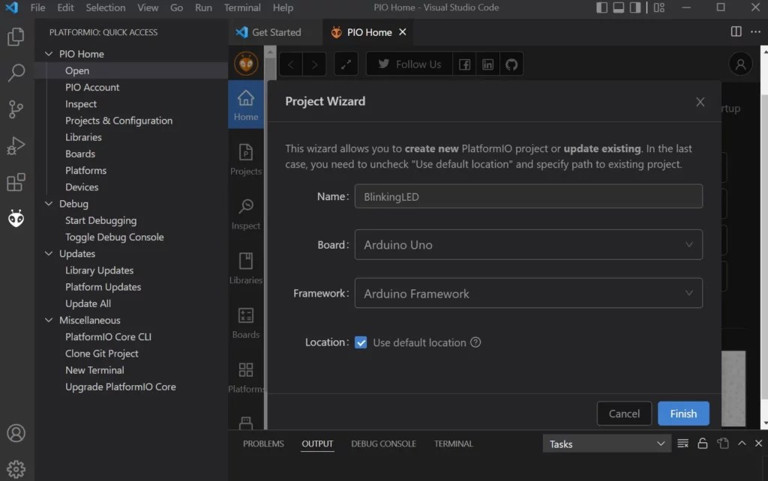
Task: Switch to the DEBUG CONSOLE panel tab
Action: 383,444
